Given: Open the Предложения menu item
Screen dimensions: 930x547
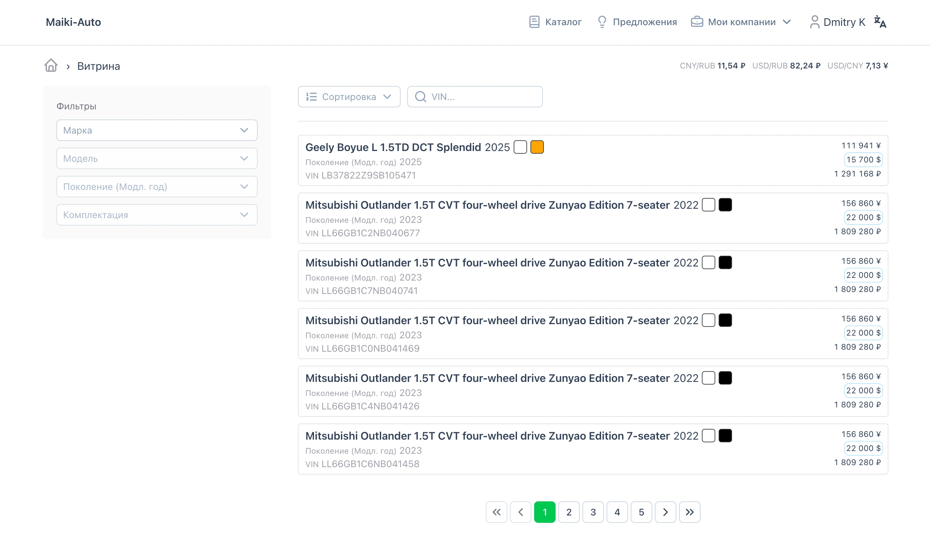Looking at the screenshot, I should tap(637, 22).
